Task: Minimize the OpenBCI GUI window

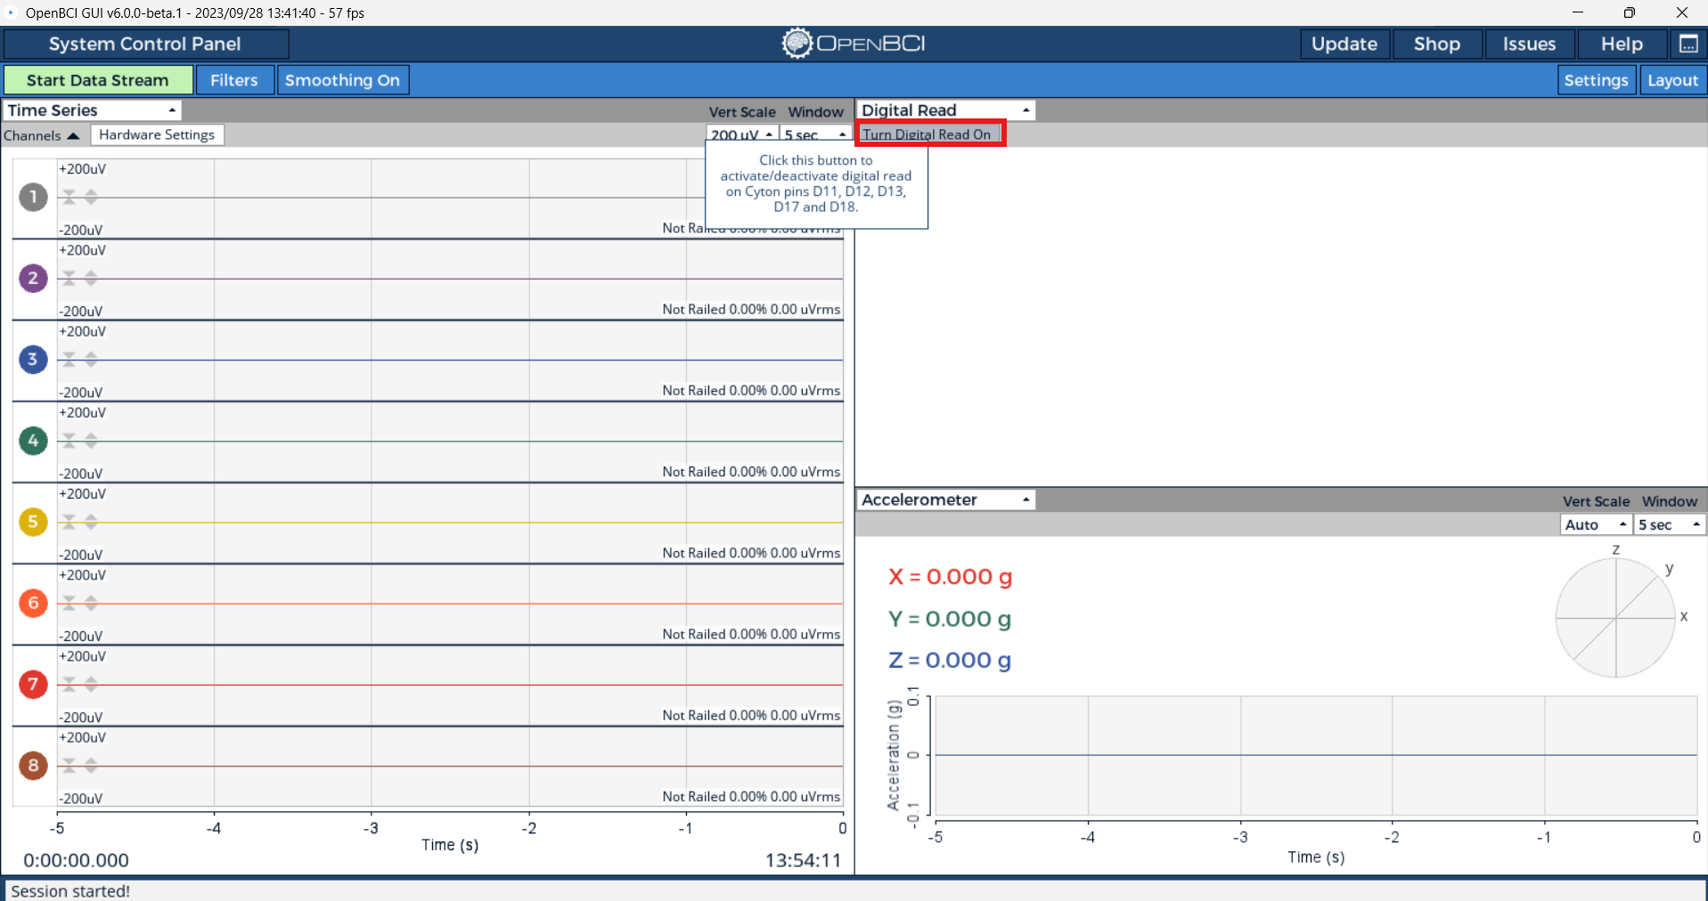Action: point(1578,12)
